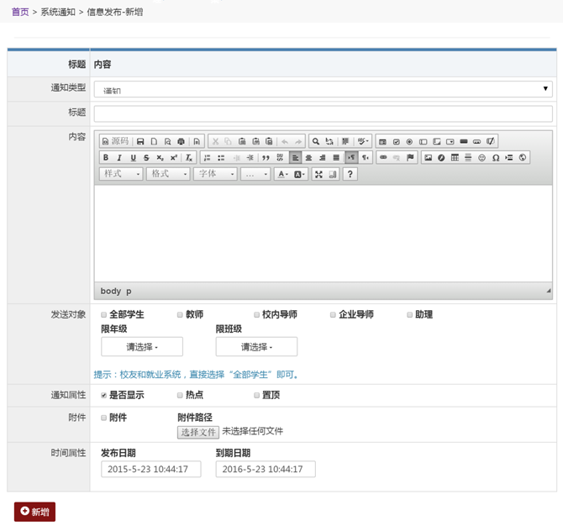This screenshot has width=563, height=526.
Task: Open the 格式 format dropdown
Action: [168, 174]
